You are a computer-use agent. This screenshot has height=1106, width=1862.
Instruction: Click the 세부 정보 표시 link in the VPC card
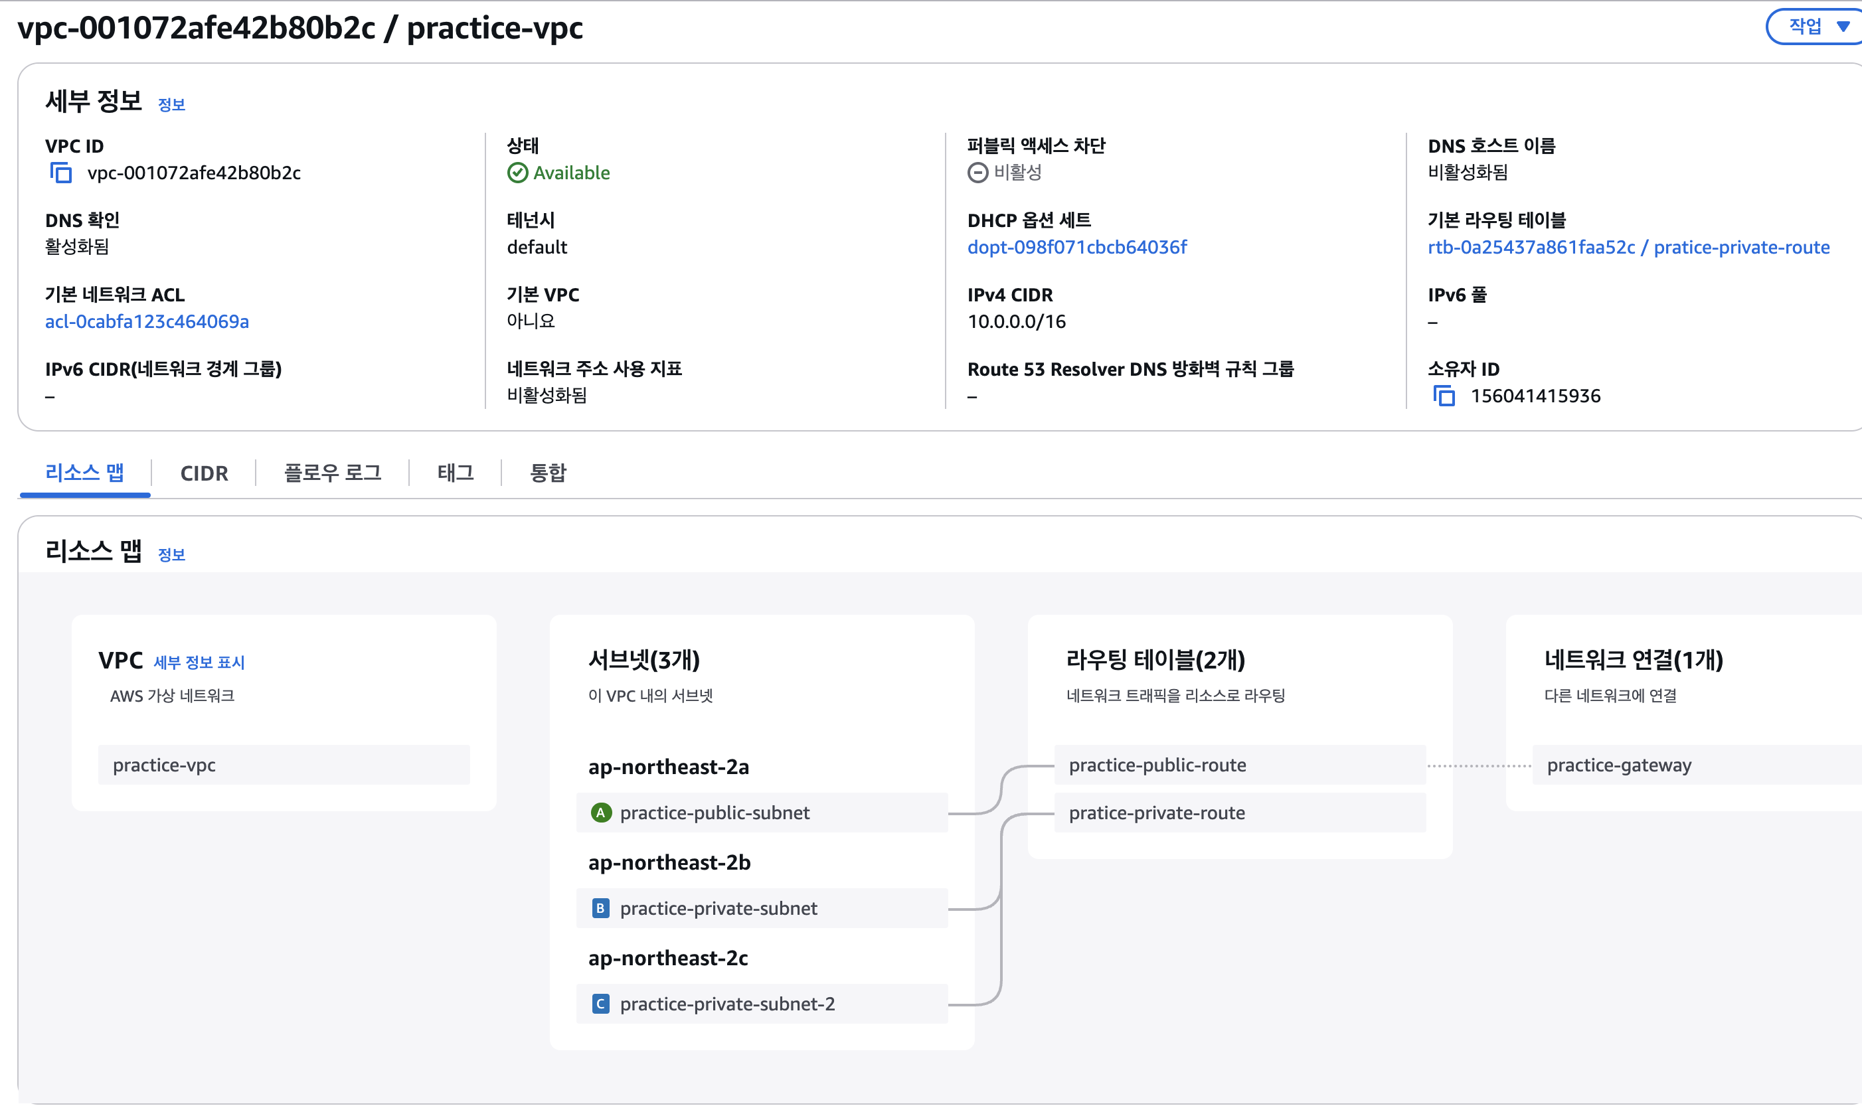(199, 662)
